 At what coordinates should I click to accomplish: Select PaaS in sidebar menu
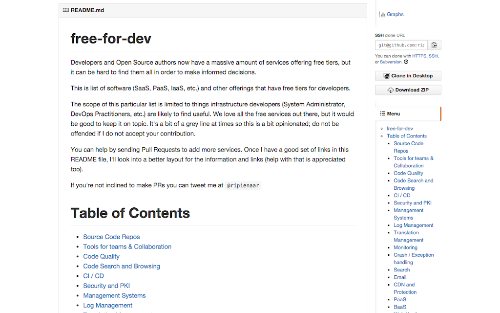click(x=400, y=300)
